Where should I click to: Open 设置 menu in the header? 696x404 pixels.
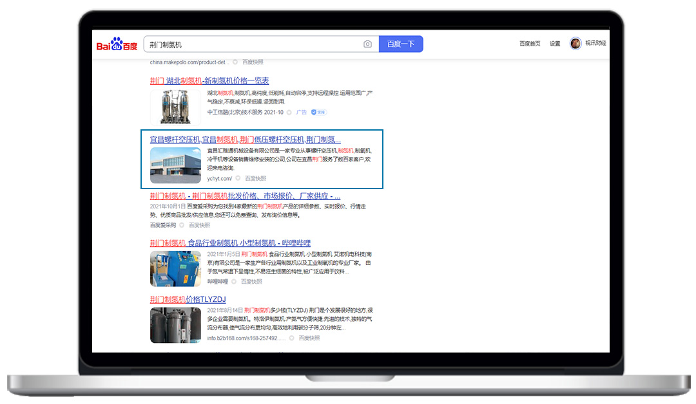point(555,44)
